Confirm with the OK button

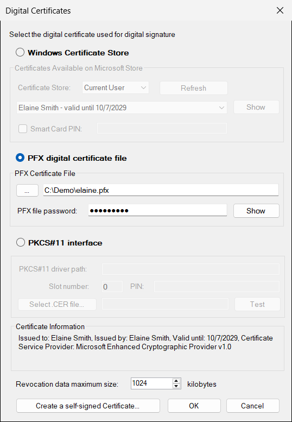pos(194,406)
